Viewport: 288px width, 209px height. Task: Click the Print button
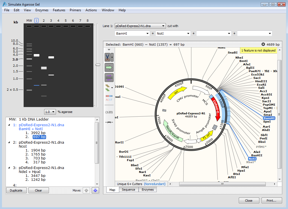click(x=271, y=200)
